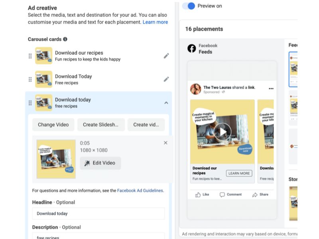Click the Create Slideshow button
The height and width of the screenshot is (239, 319).
[101, 125]
